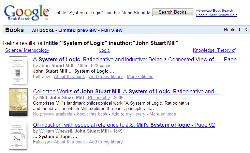Click 'by William Whewell, John Stuart Mill - 1849' text
The image size is (250, 153).
click(x=78, y=131)
